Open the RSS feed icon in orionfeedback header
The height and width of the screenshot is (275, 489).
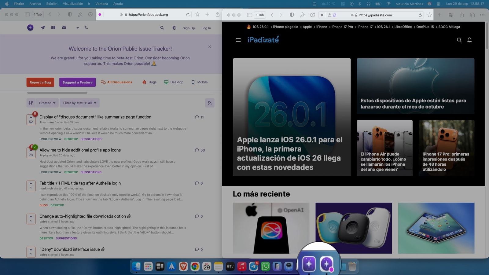(x=86, y=28)
